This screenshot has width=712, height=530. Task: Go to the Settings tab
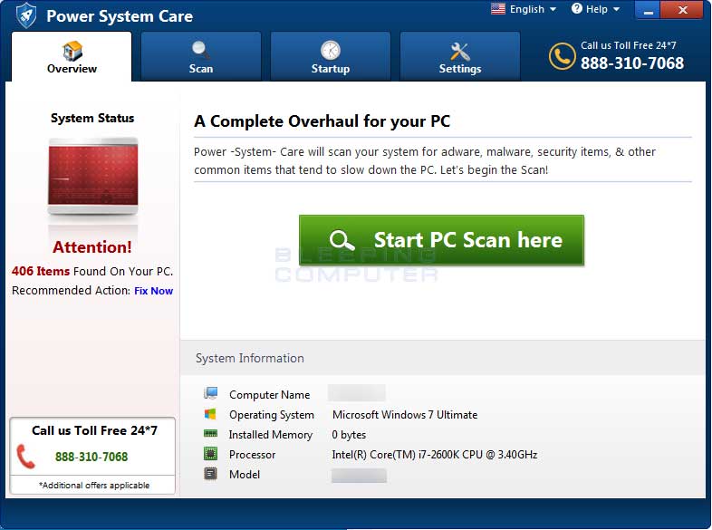[460, 57]
